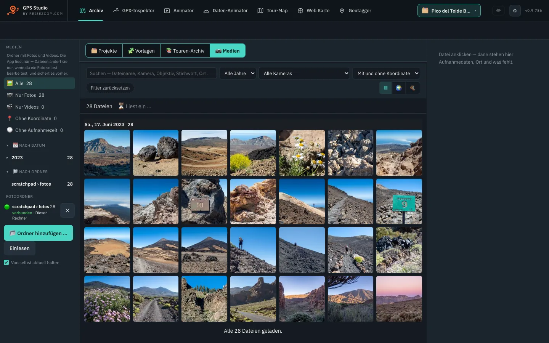Open the thumbnail of purple white wildflowers

coord(107,299)
